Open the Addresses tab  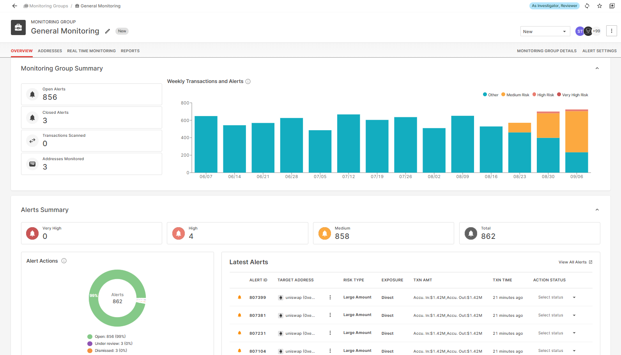click(x=50, y=51)
